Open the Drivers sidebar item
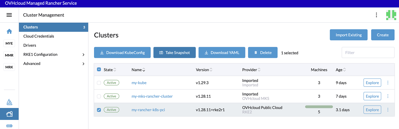The height and width of the screenshot is (129, 399). click(x=30, y=45)
